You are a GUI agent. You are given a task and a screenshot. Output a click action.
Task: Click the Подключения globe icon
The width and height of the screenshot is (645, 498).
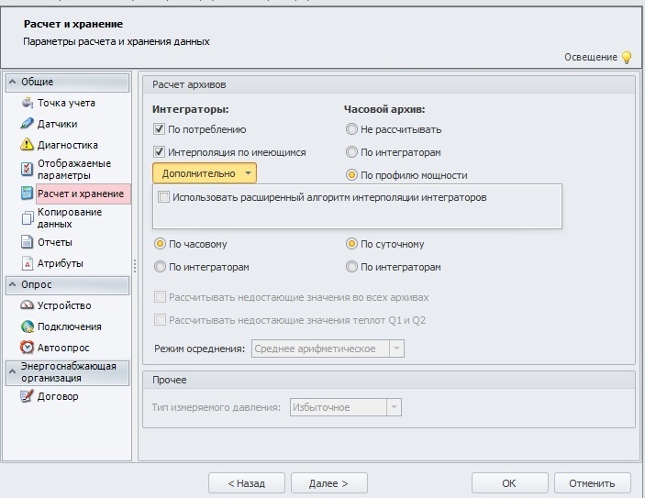pos(28,326)
